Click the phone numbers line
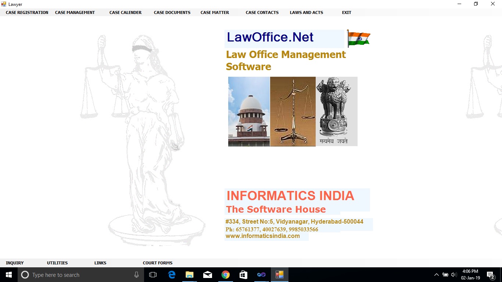 (272, 229)
